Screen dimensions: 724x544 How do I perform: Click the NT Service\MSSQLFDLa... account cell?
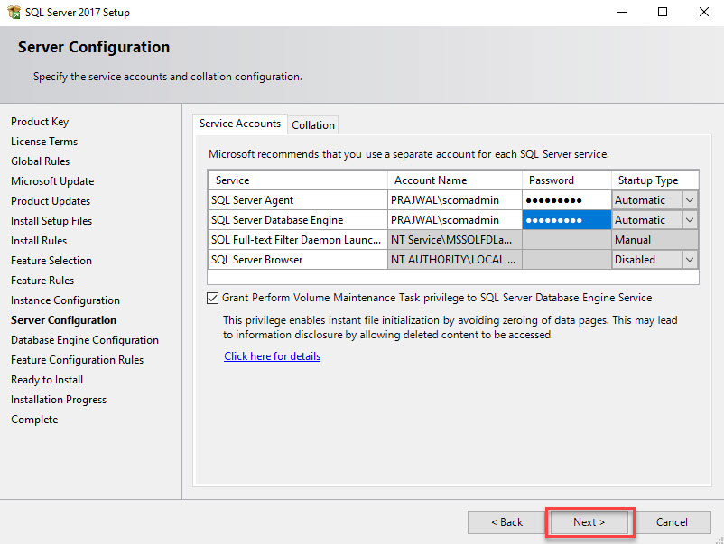pos(455,240)
